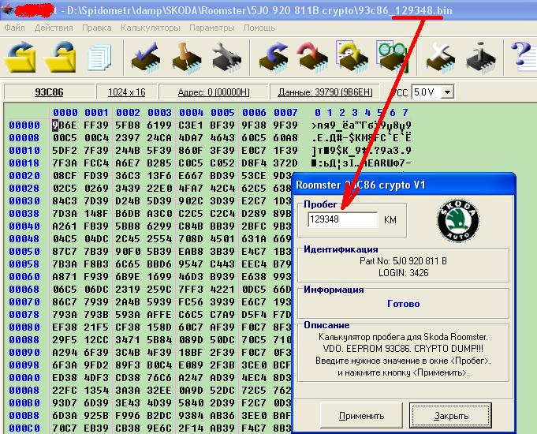The image size is (537, 434).
Task: Click row address 00050 label
Action: click(x=24, y=252)
